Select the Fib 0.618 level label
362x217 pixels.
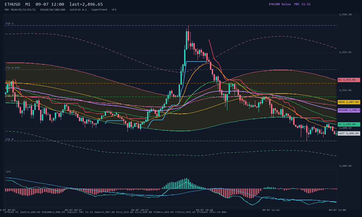click(x=13, y=68)
